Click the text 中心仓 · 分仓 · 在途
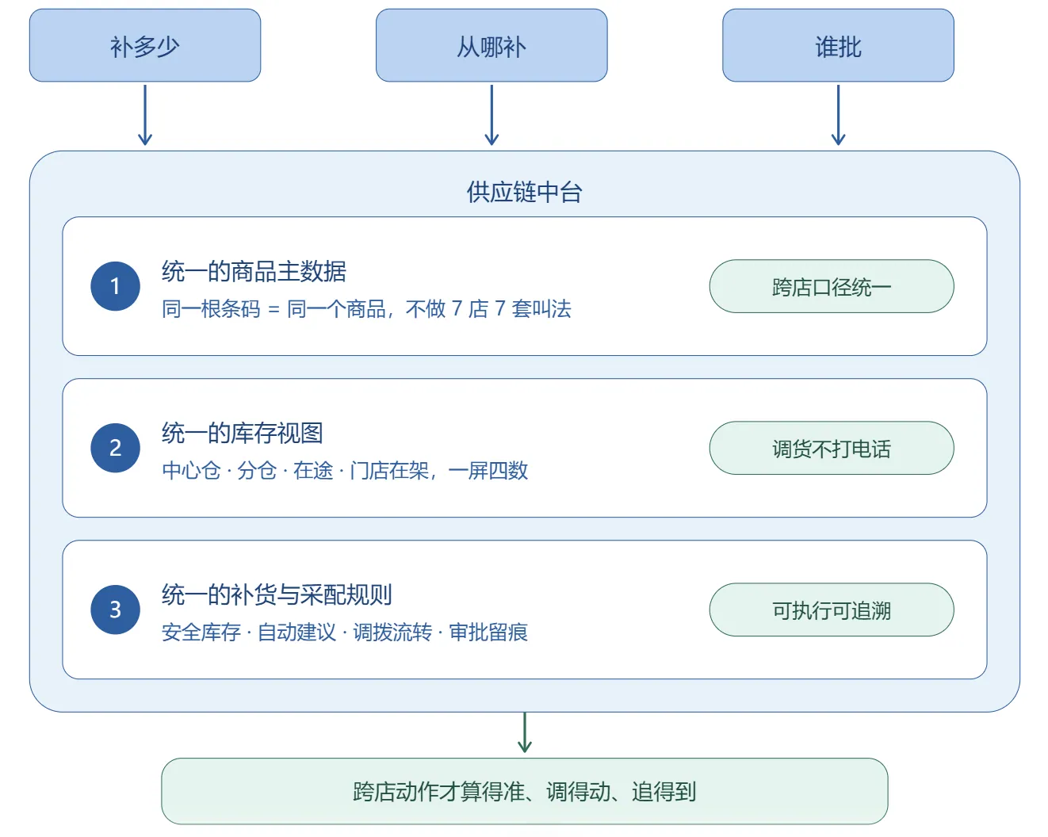This screenshot has height=837, width=1048. pyautogui.click(x=247, y=471)
